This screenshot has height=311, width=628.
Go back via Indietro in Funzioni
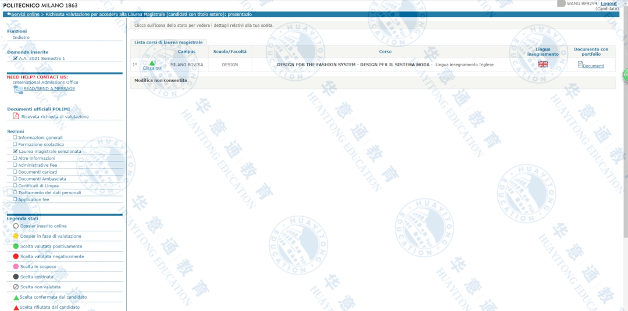22,37
